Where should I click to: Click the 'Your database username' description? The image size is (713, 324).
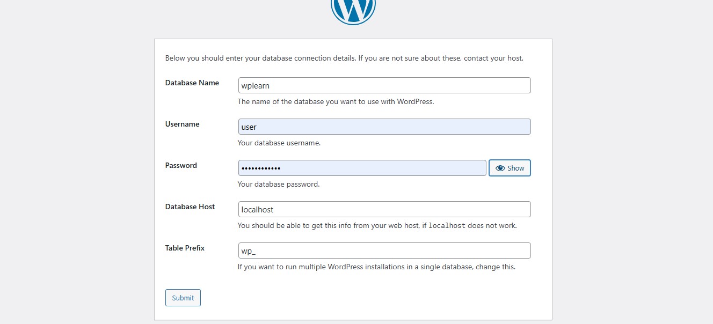279,143
